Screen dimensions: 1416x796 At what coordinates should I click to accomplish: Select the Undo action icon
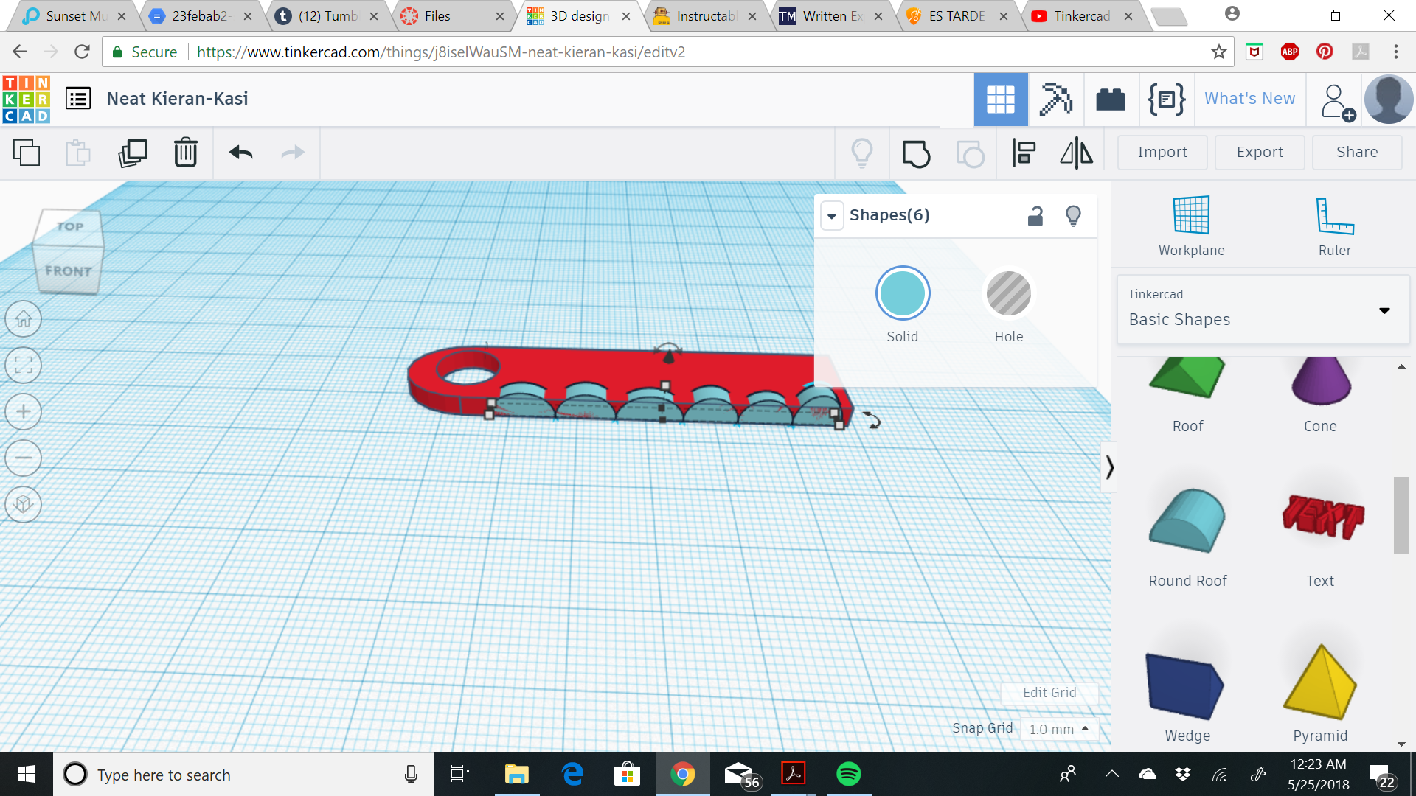pos(240,152)
